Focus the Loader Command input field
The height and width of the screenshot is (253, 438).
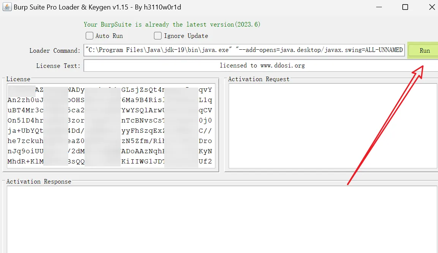(244, 50)
